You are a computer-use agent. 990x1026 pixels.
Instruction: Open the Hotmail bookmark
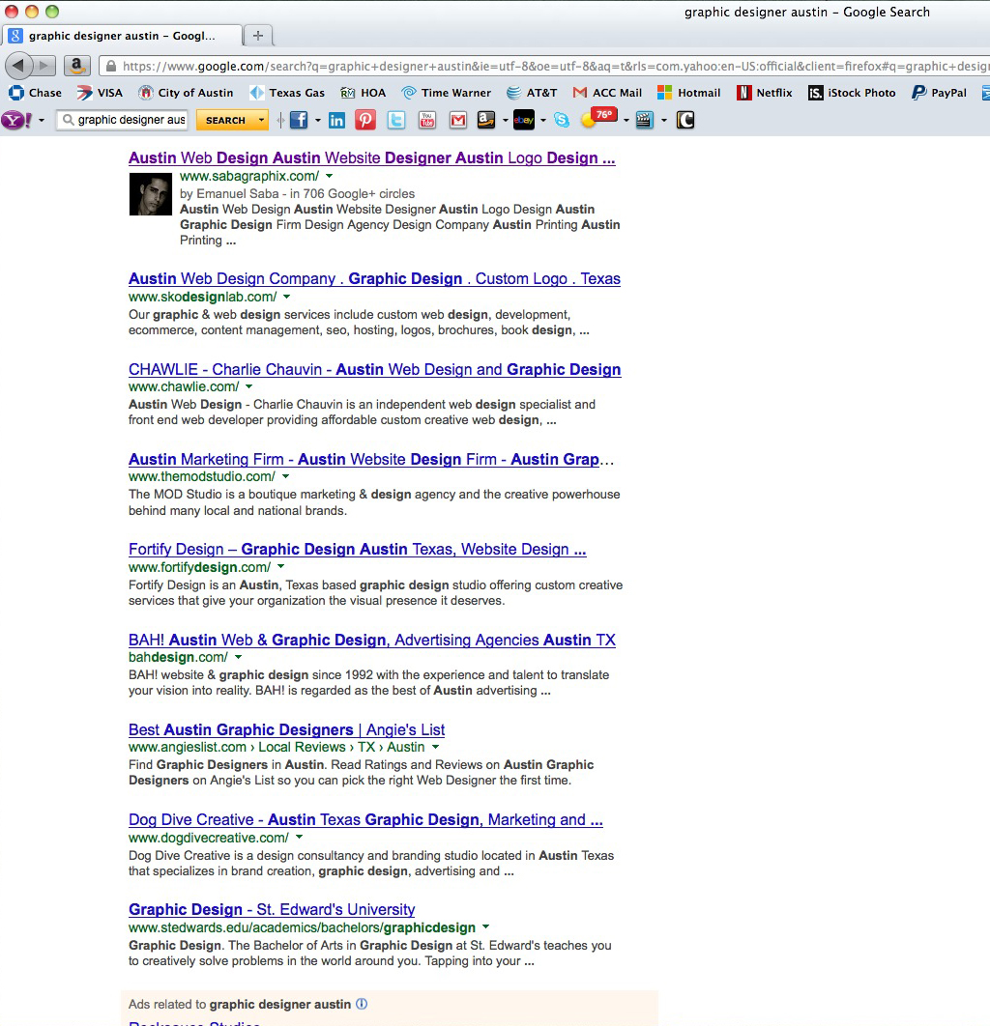[688, 93]
